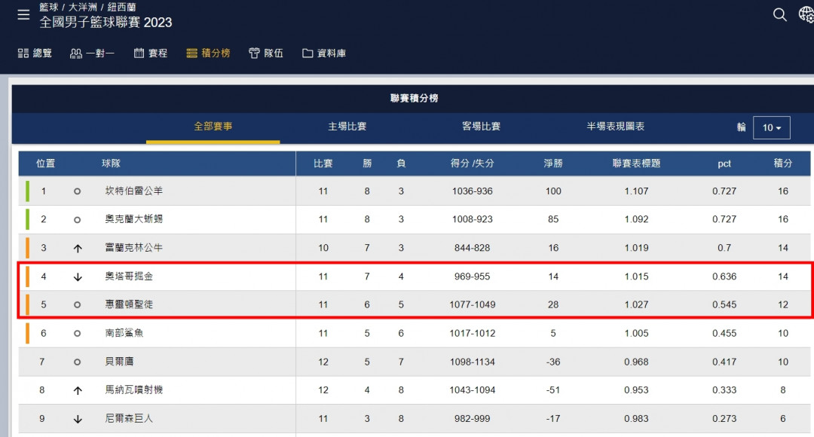Sort by the 聯賽表標題 column header

[x=636, y=163]
